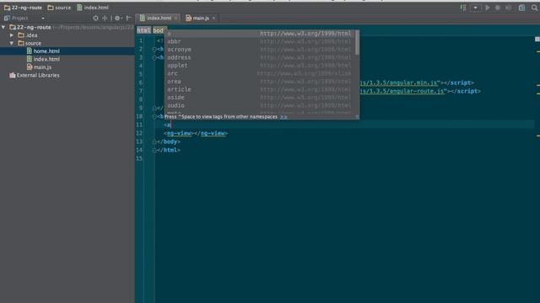Viewport: 540px width, 303px height.
Task: Click the '>>' link in completion hint
Action: coord(283,117)
